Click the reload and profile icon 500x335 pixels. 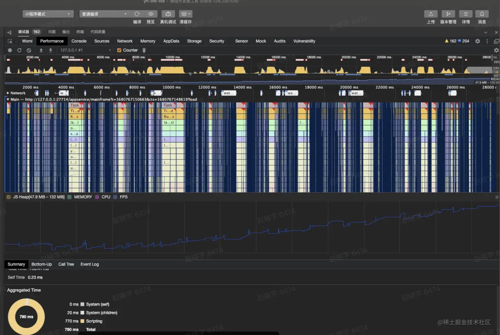pos(19,50)
